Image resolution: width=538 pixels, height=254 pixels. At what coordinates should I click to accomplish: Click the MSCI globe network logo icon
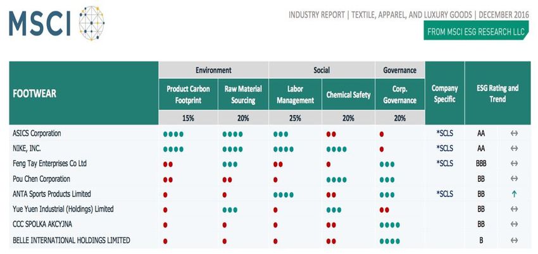click(92, 23)
